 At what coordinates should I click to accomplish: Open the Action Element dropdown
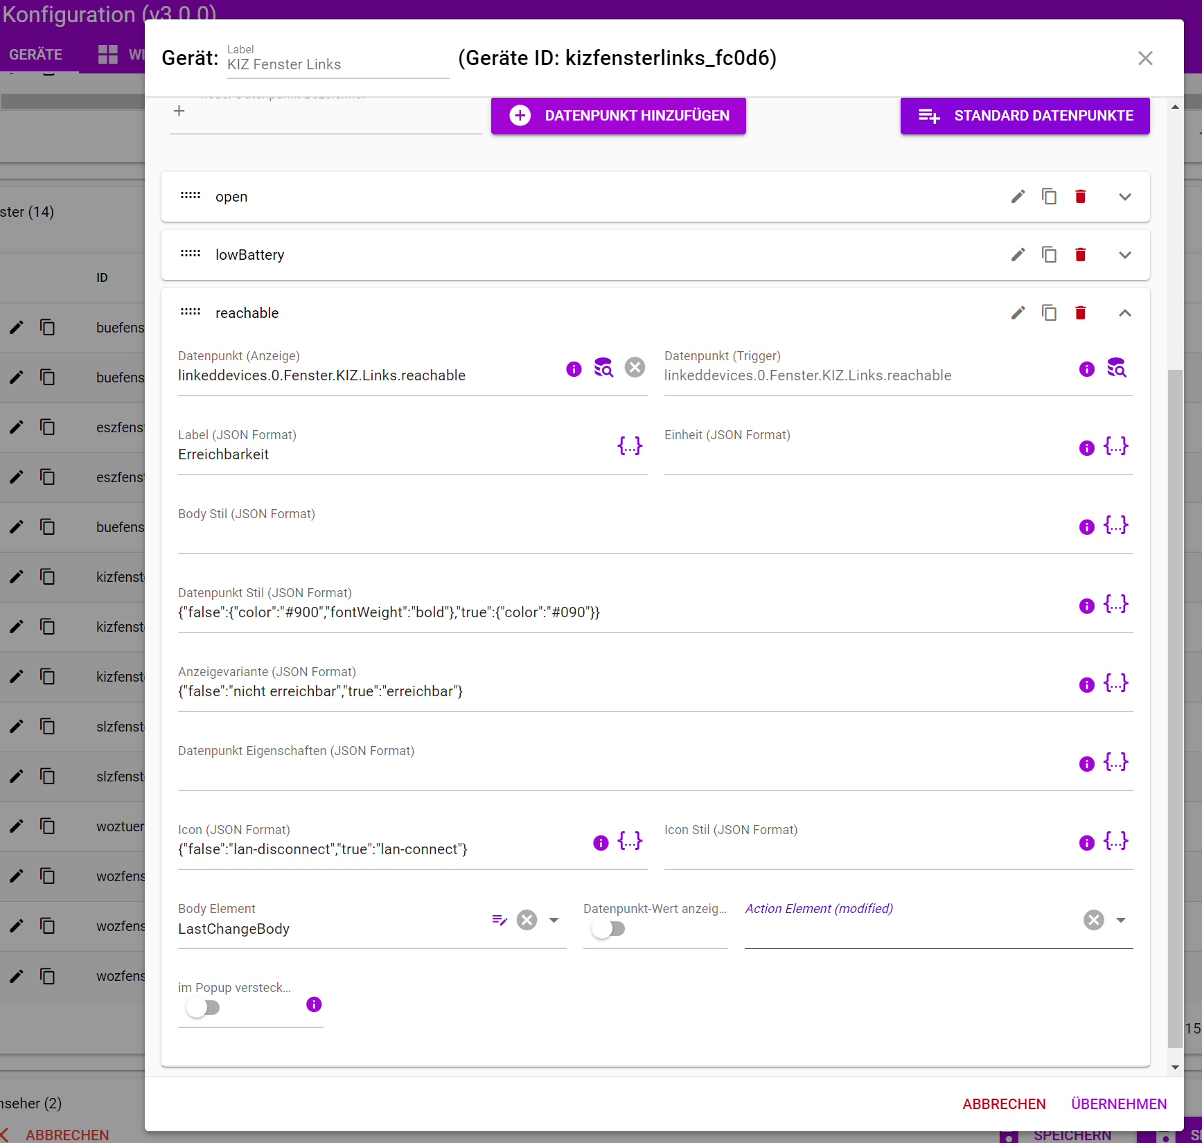tap(1121, 920)
